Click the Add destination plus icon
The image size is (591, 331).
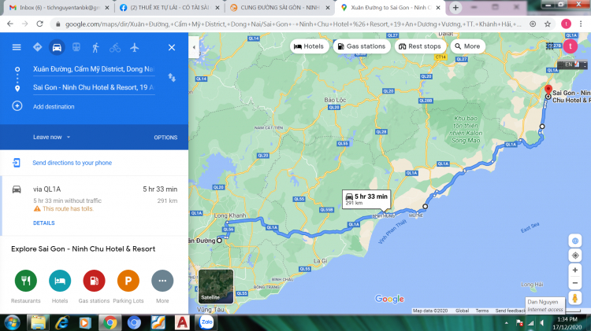tap(17, 106)
